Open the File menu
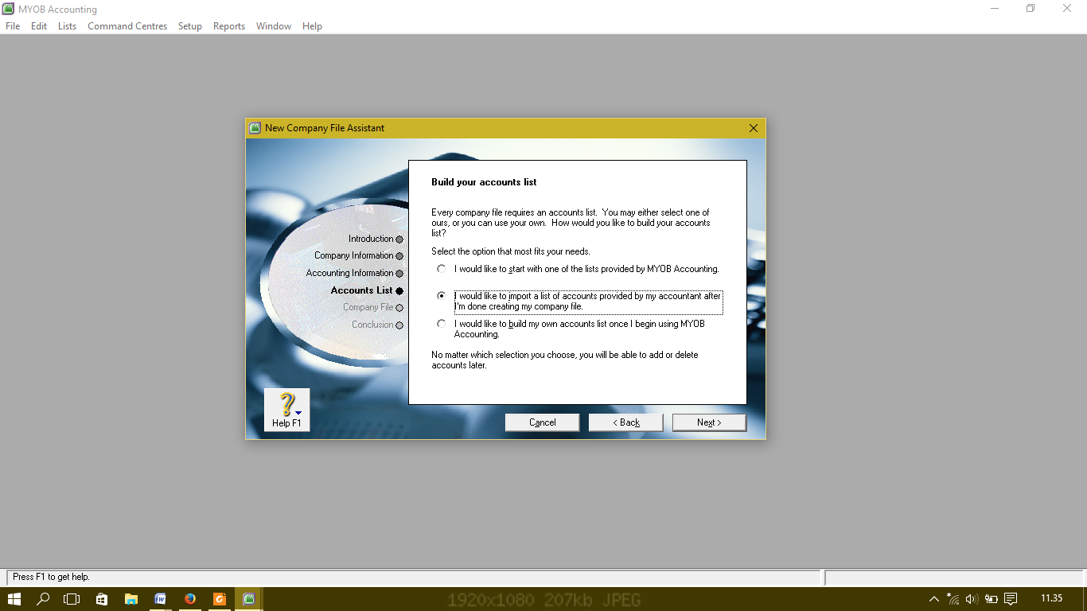This screenshot has height=611, width=1087. [x=13, y=26]
